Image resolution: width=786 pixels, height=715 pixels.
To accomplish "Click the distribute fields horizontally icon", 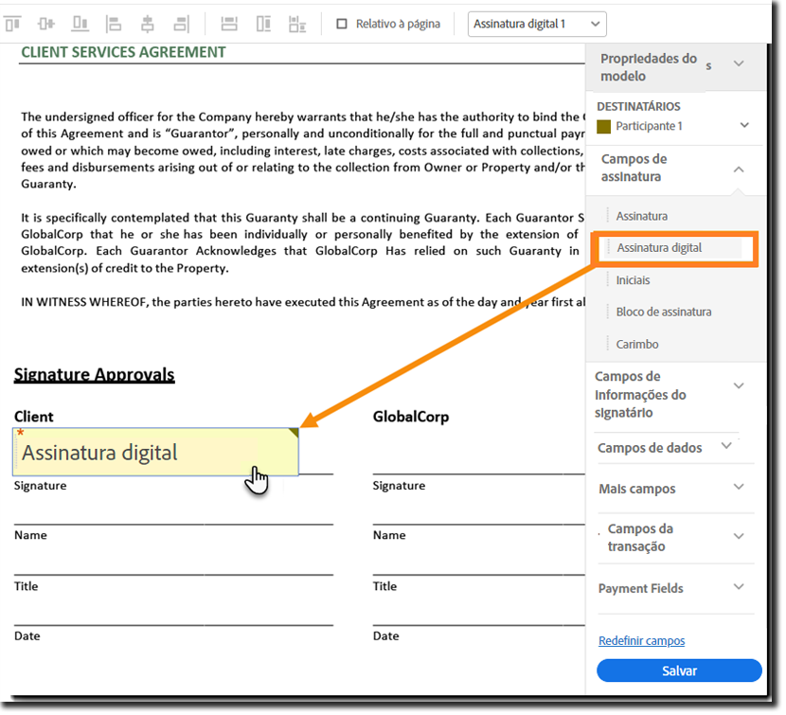I will 228,23.
